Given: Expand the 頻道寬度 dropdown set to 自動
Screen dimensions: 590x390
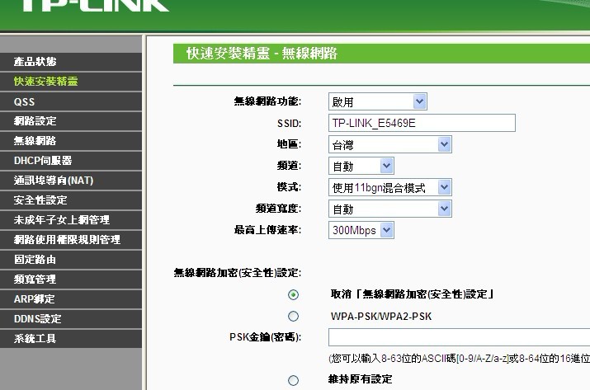Looking at the screenshot, I should point(390,209).
